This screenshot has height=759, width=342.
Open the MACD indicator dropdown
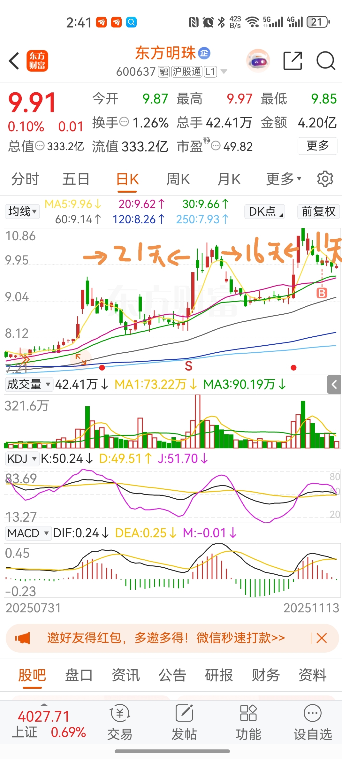coord(28,533)
